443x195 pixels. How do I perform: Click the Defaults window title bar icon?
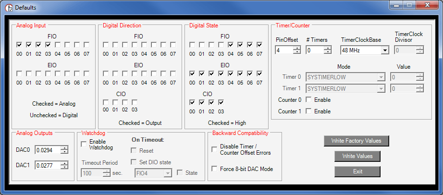(8, 7)
